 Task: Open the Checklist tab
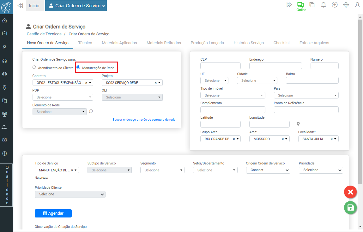coord(281,43)
